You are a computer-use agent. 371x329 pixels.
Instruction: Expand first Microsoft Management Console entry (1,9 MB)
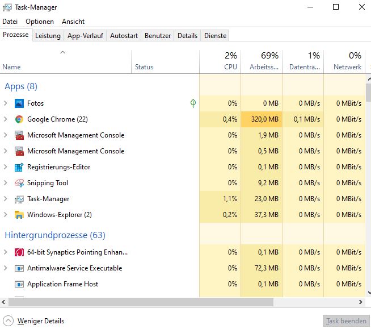6,135
